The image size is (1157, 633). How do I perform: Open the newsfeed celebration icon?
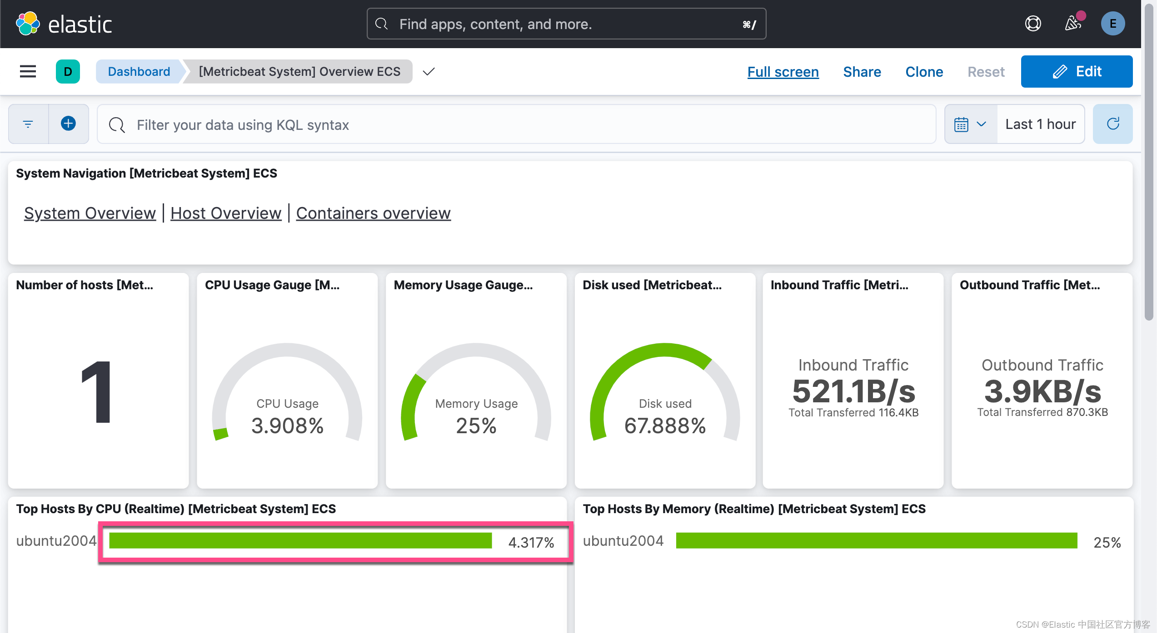click(1073, 24)
